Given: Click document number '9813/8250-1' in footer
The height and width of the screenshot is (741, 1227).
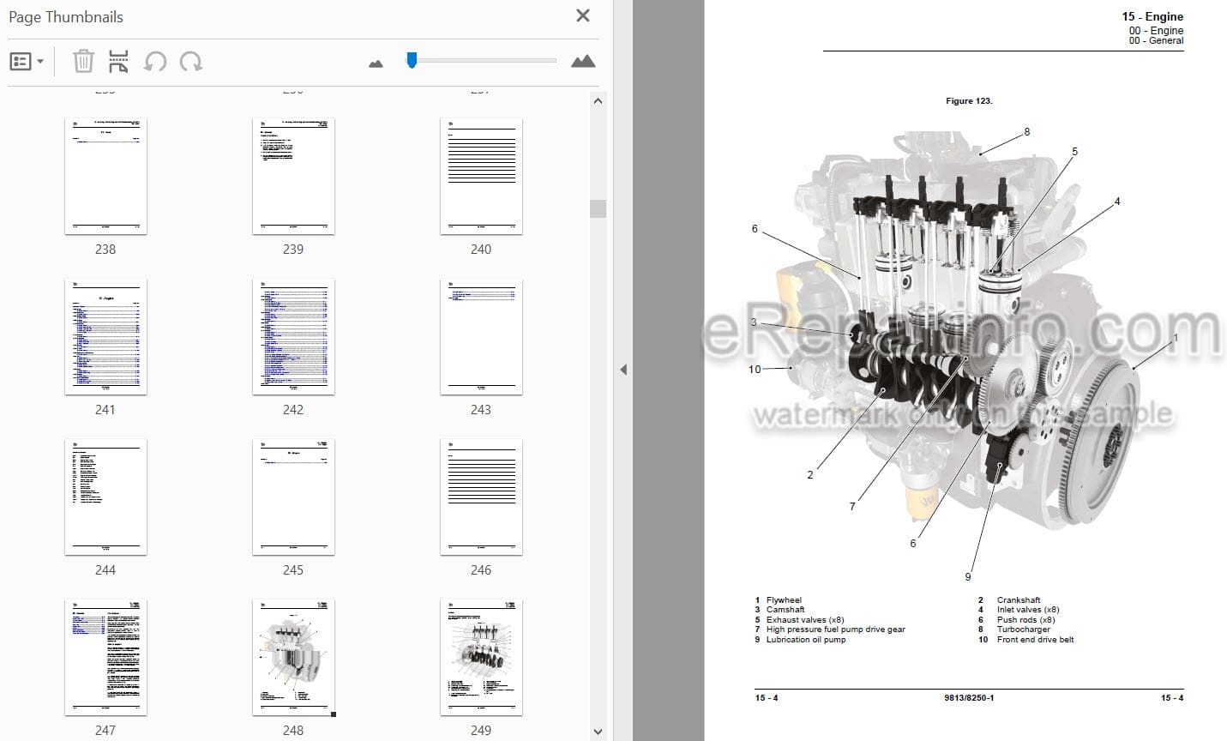Looking at the screenshot, I should [969, 698].
